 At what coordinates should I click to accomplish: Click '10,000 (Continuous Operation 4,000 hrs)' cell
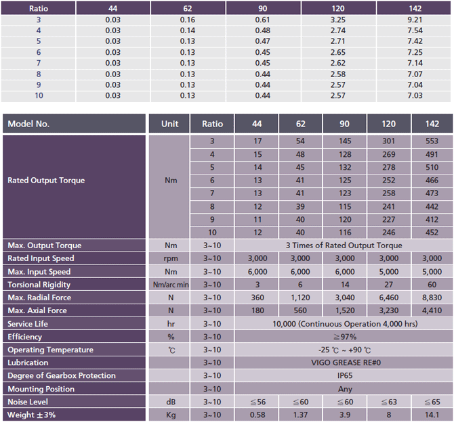344,324
